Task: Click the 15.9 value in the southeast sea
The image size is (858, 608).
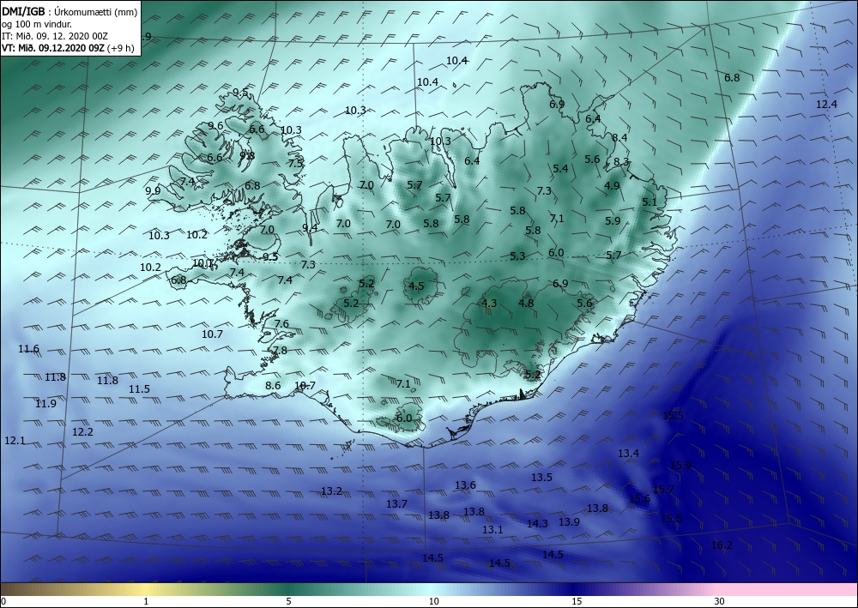Action: (680, 466)
